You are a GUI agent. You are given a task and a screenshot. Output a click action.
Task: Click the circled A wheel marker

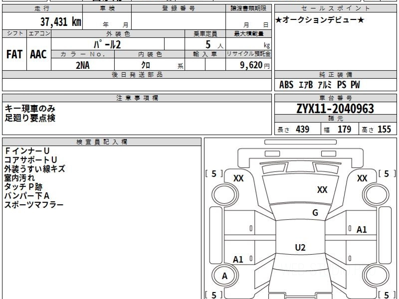[225, 276]
